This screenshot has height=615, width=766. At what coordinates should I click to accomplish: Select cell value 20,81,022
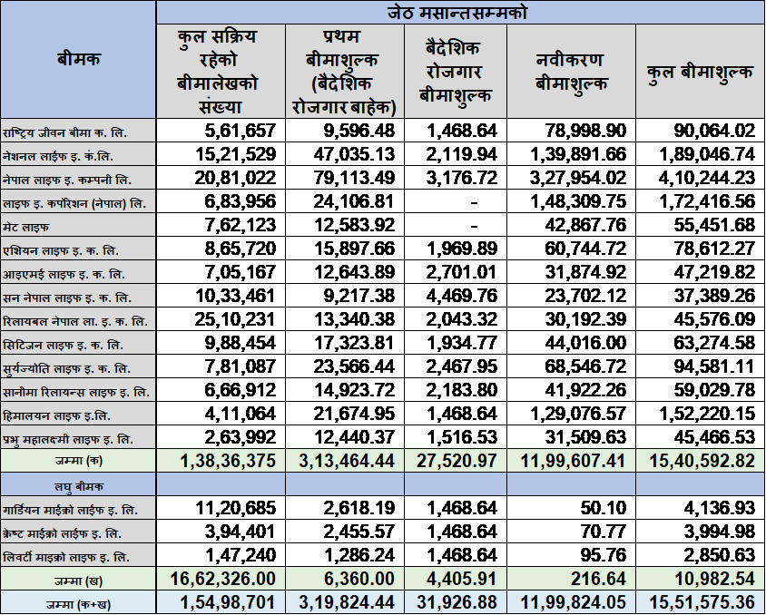(235, 178)
